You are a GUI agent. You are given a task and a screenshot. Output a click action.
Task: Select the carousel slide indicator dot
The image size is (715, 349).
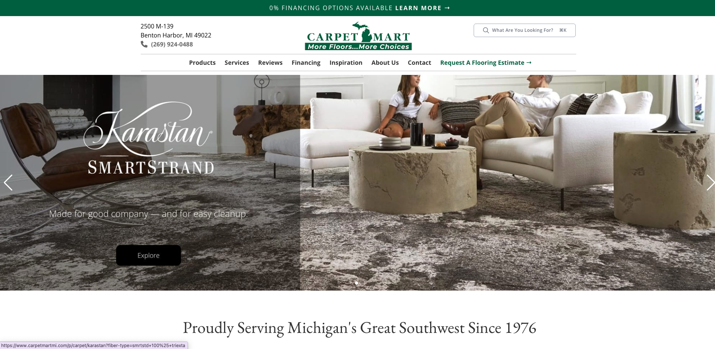point(357,283)
